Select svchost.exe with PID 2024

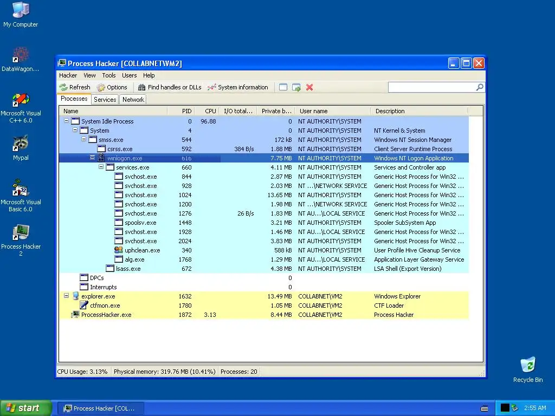coord(264,241)
